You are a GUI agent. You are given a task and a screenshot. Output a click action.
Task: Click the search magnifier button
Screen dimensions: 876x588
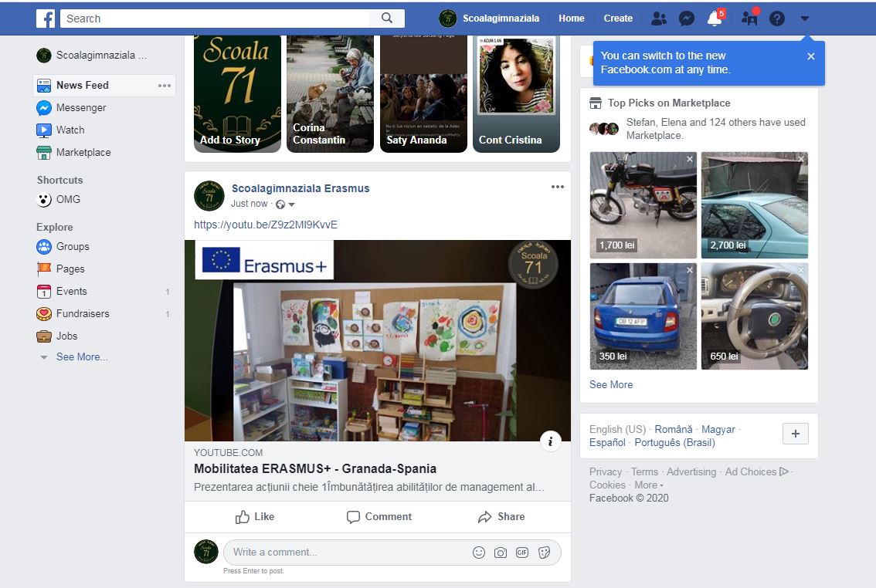pyautogui.click(x=387, y=19)
